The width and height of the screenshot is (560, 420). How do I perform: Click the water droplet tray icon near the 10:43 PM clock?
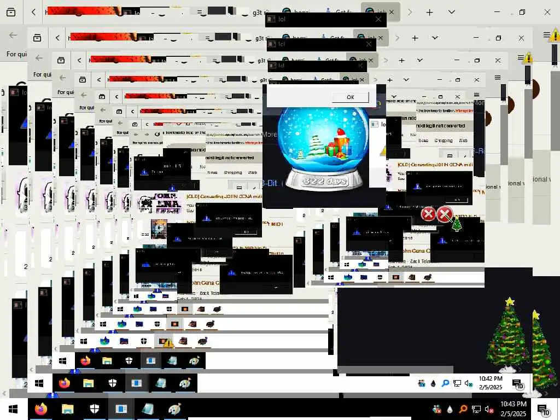450,409
